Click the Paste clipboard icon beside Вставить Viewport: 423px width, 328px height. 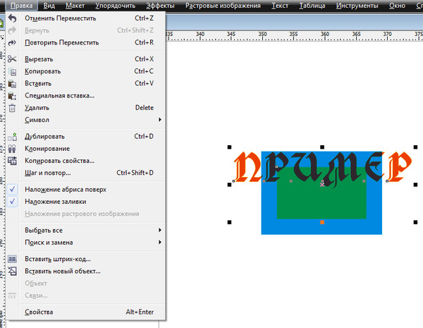tap(12, 84)
